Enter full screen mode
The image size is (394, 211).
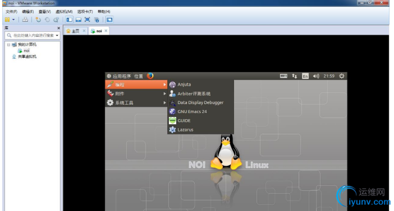pyautogui.click(x=87, y=20)
